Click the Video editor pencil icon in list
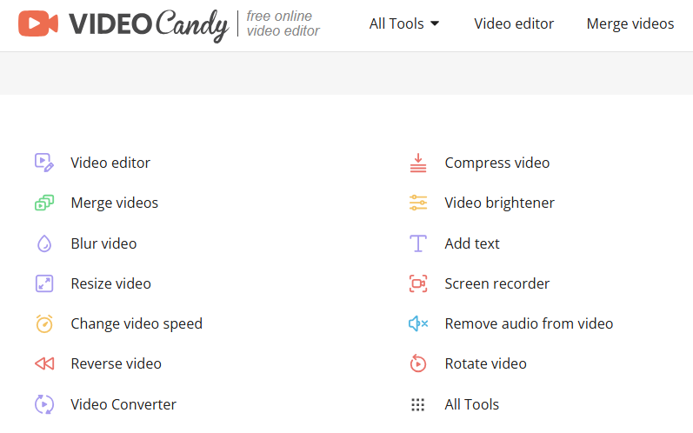Image resolution: width=693 pixels, height=433 pixels. 44,162
